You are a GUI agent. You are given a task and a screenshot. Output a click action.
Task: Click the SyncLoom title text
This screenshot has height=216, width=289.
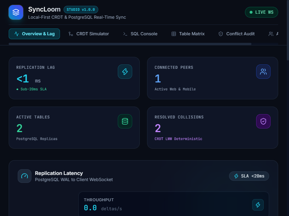click(x=44, y=9)
